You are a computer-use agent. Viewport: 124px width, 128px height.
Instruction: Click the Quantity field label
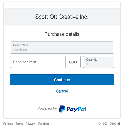coord(92,60)
